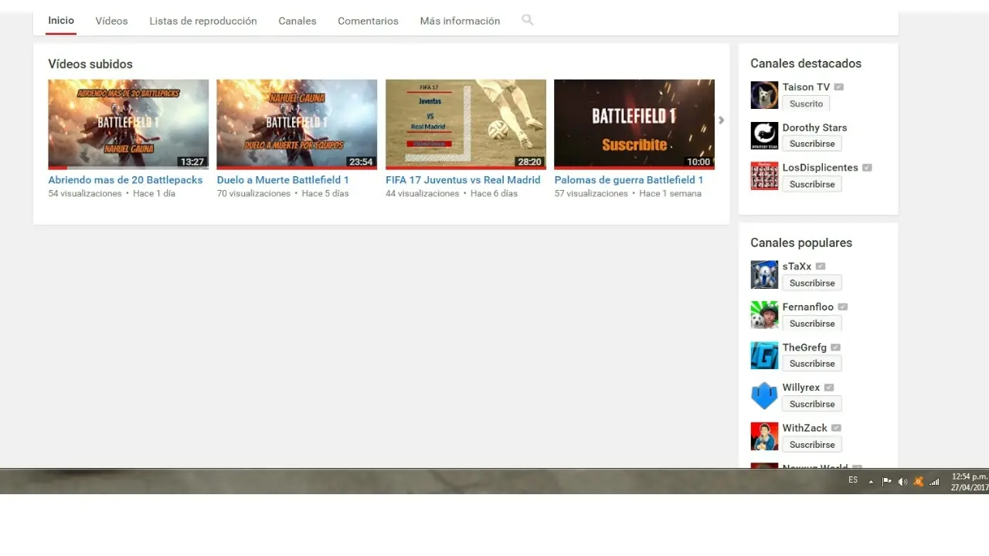Subscribe to WithZack
989x556 pixels.
(812, 445)
